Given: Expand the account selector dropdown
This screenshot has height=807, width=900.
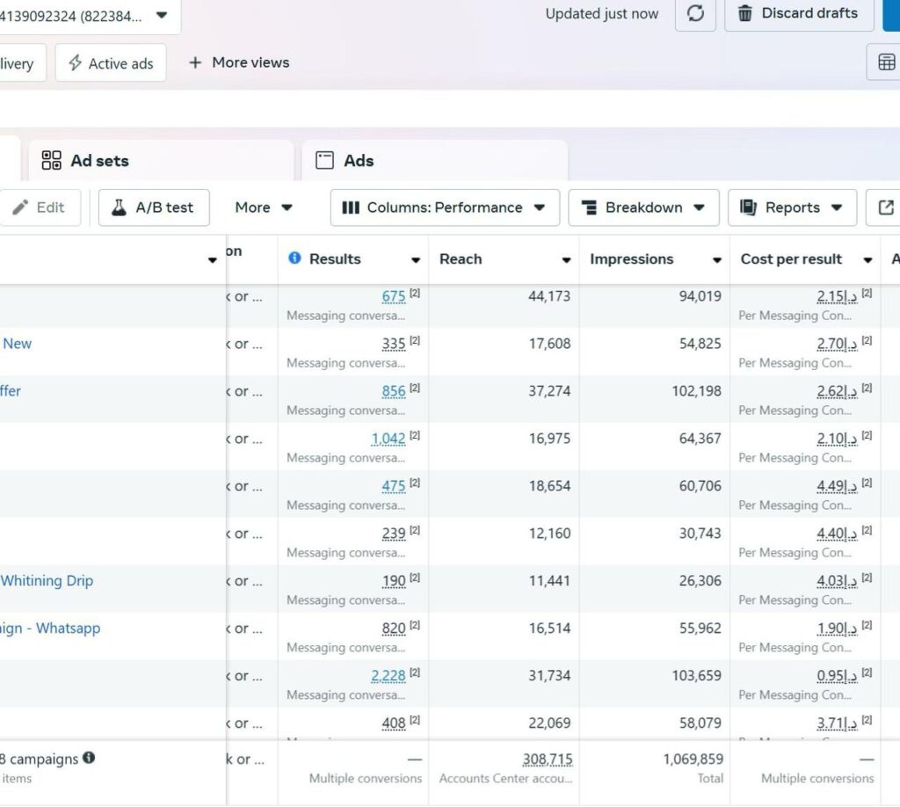Looking at the screenshot, I should pyautogui.click(x=161, y=15).
